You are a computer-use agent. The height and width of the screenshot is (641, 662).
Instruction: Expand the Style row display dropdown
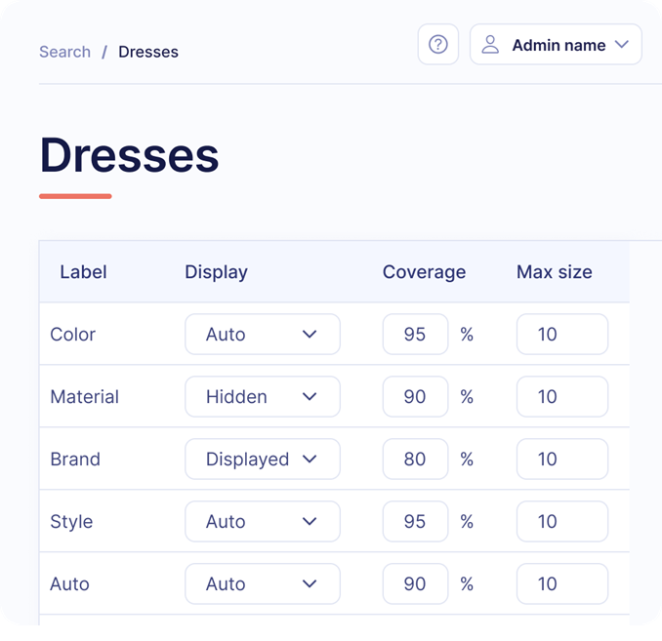[262, 522]
